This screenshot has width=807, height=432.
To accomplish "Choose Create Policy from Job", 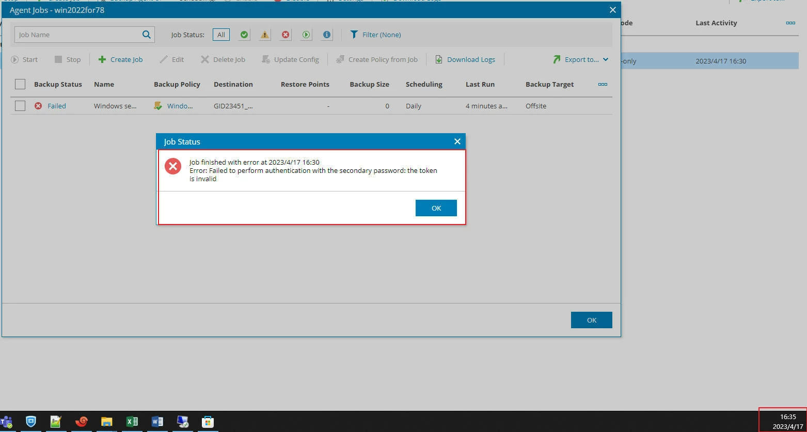I will [377, 59].
